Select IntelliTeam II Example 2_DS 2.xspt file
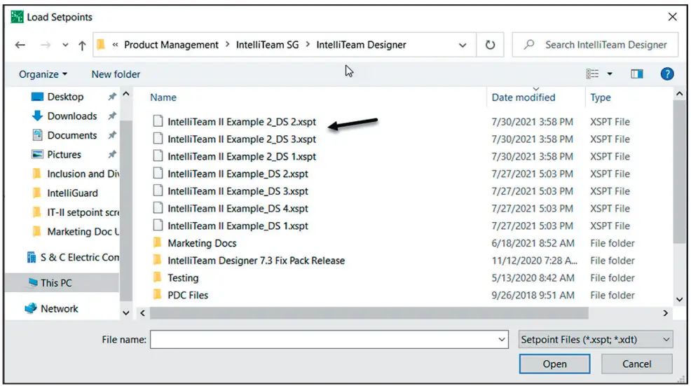Screen dimensions: 691x386 [242, 122]
